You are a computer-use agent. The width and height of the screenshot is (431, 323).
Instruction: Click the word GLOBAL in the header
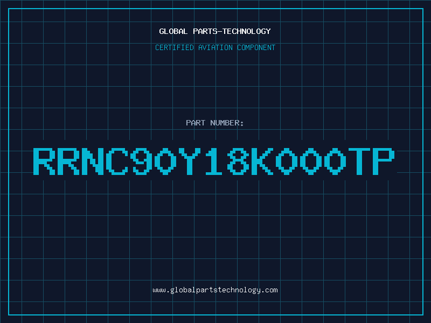pyautogui.click(x=173, y=31)
